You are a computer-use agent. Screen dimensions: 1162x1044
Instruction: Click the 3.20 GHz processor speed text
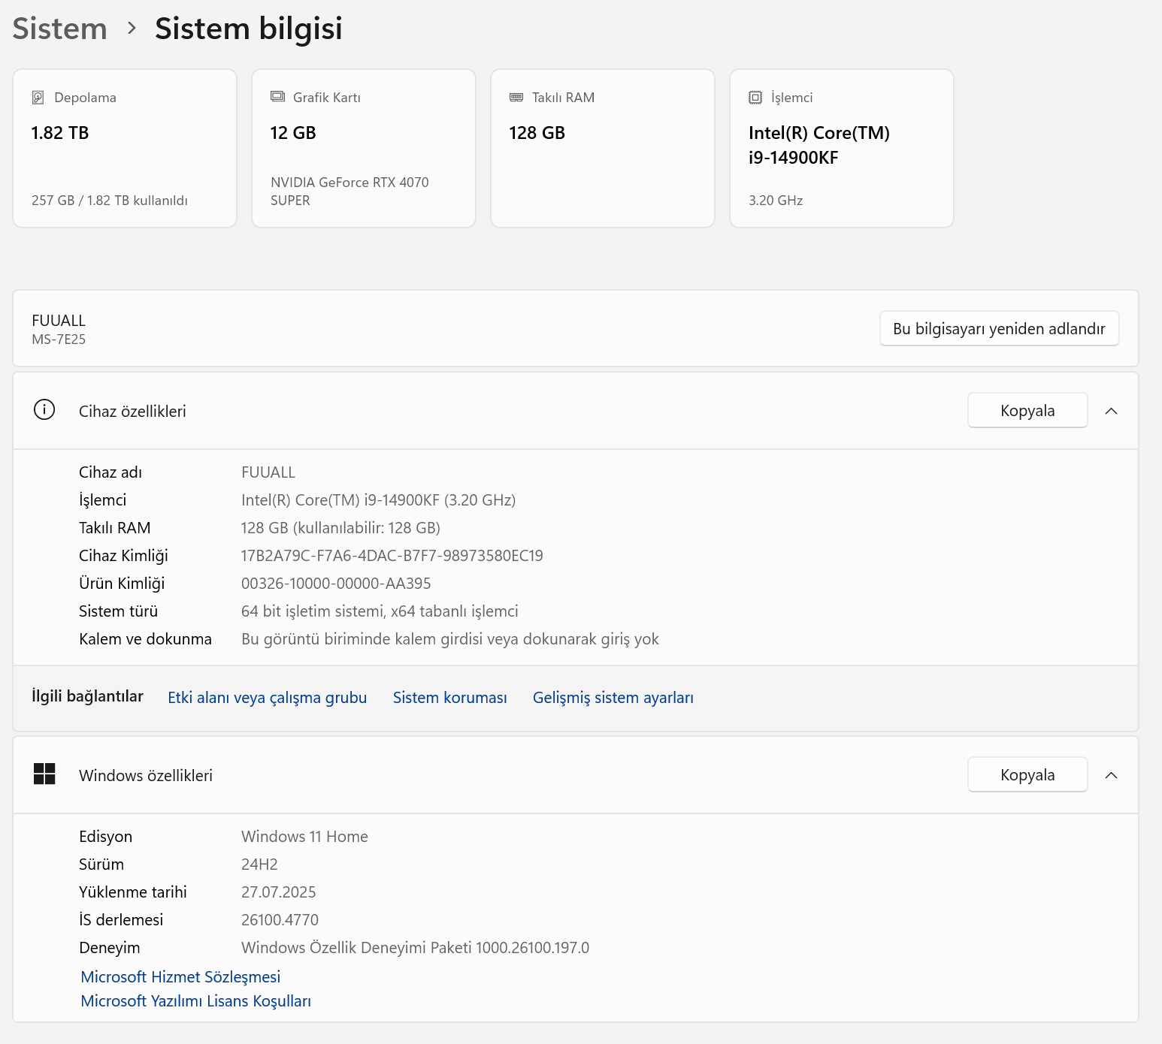[x=776, y=201]
